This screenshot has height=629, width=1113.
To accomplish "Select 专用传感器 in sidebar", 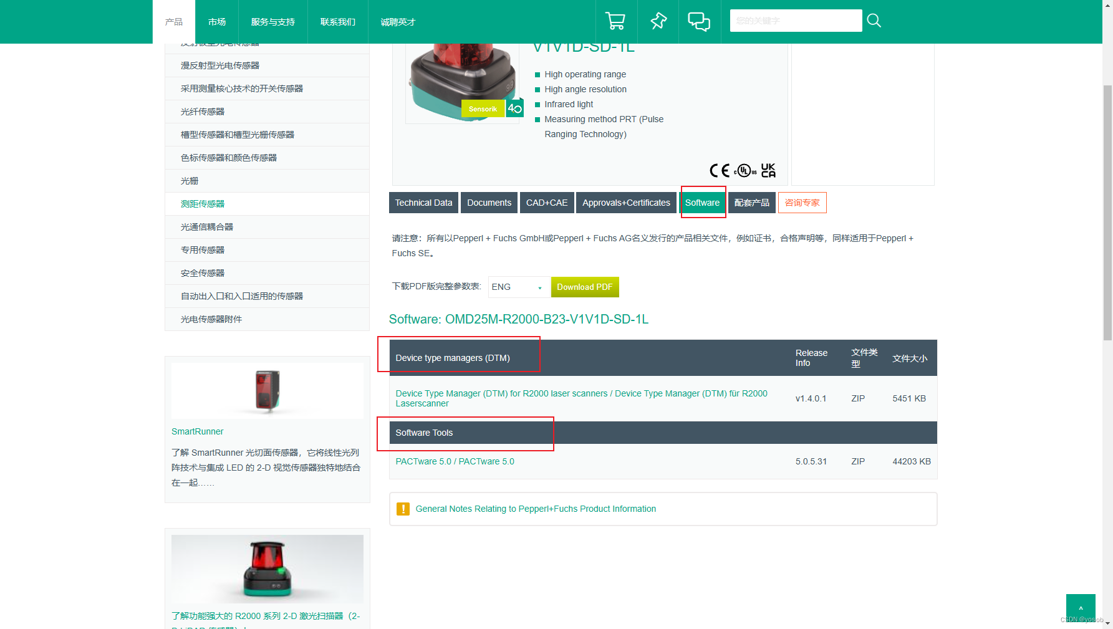I will pos(267,250).
